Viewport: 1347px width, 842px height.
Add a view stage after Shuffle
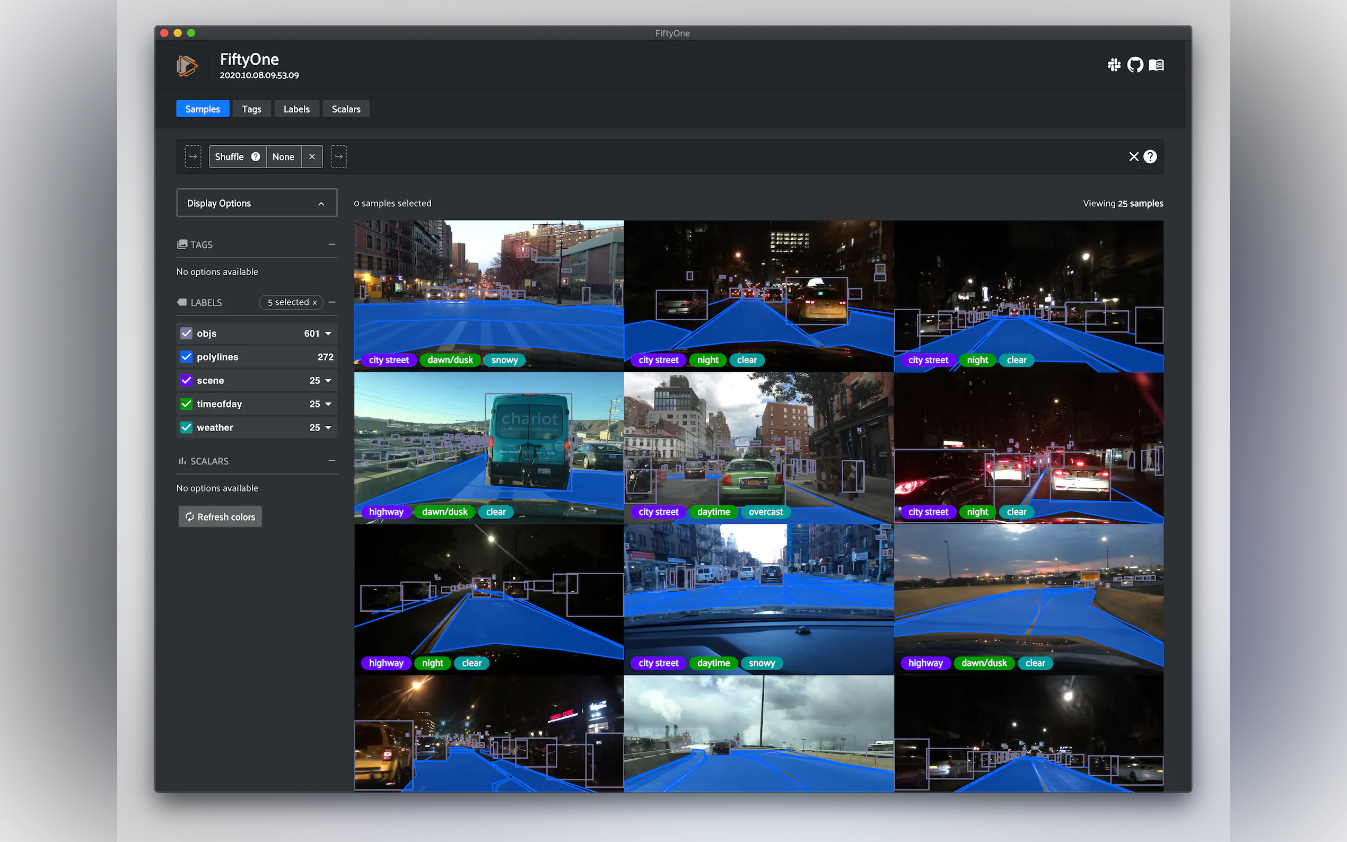pyautogui.click(x=338, y=157)
